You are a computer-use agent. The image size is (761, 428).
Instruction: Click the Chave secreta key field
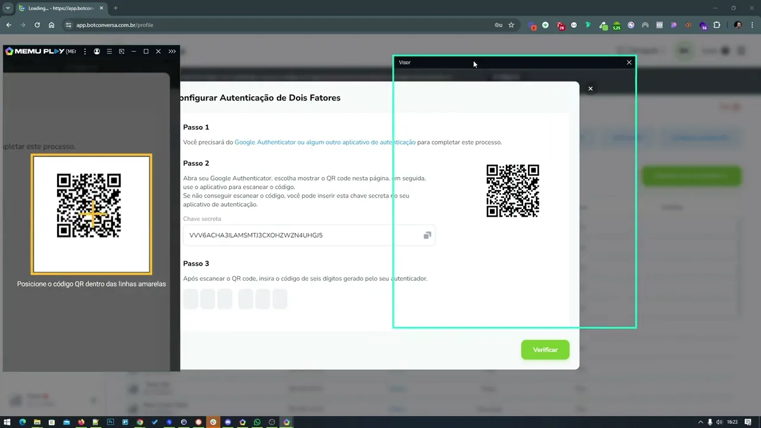click(x=309, y=235)
